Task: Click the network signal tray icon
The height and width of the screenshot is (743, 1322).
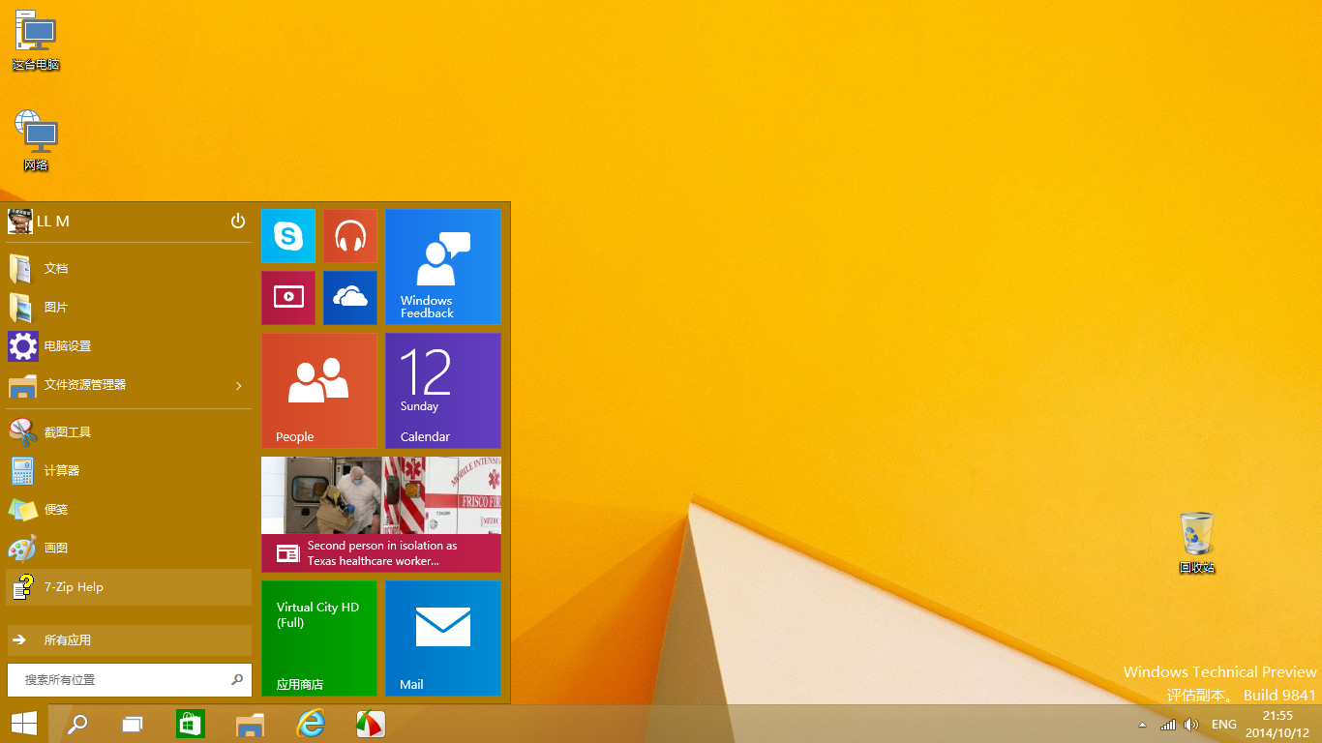Action: [x=1168, y=725]
